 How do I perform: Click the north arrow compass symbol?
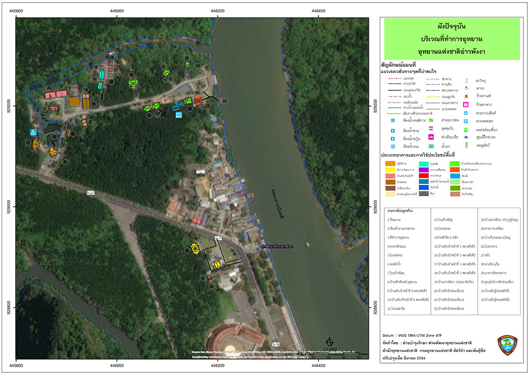pyautogui.click(x=330, y=342)
